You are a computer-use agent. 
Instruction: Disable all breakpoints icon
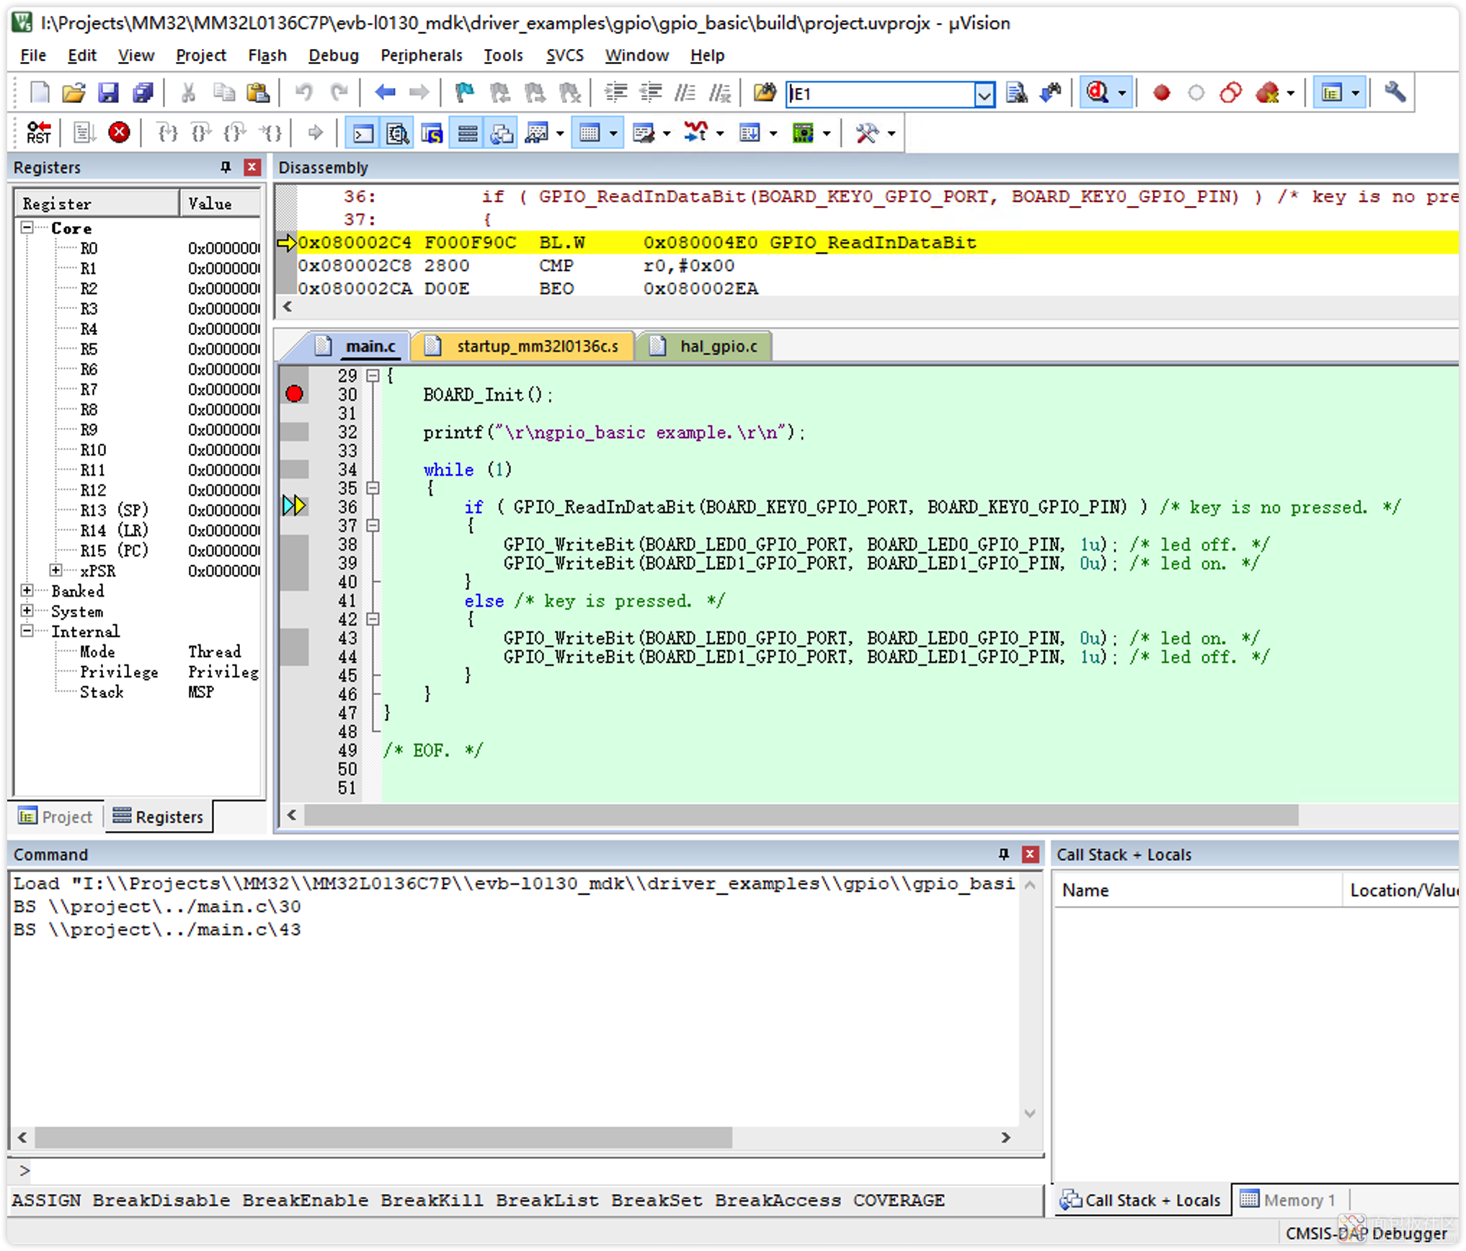[1230, 93]
